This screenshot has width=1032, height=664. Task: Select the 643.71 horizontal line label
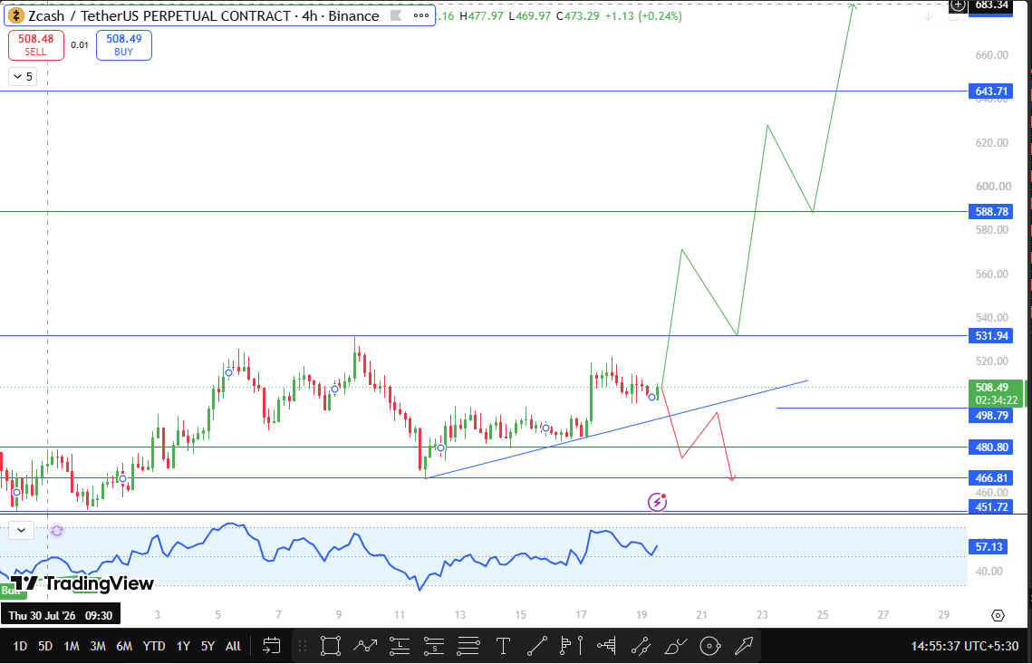click(x=991, y=91)
